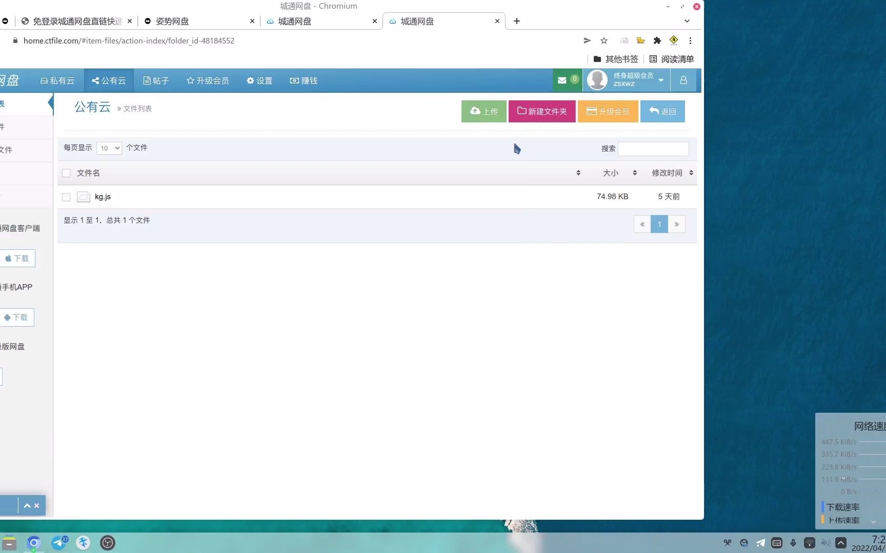
Task: Toggle the select-all checkbox in header
Action: pyautogui.click(x=66, y=173)
